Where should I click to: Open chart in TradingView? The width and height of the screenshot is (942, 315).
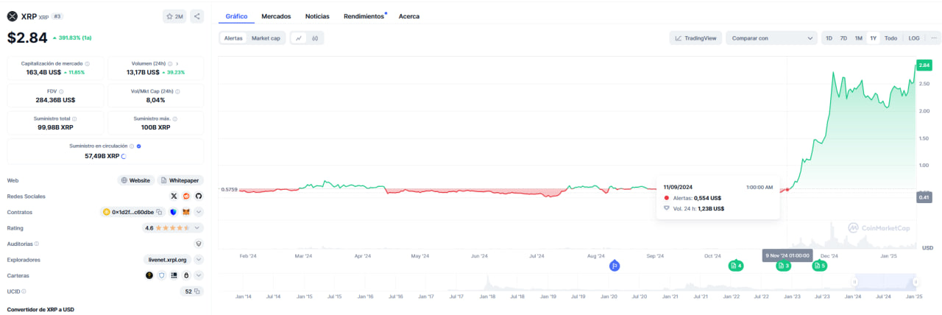pos(695,38)
